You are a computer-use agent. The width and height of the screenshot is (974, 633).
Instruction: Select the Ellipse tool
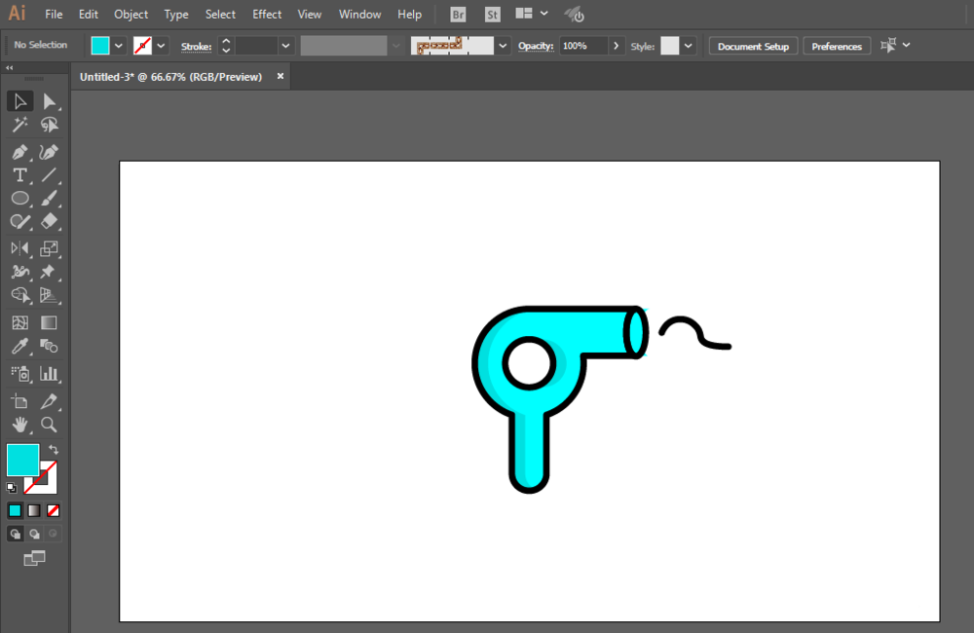coord(19,199)
